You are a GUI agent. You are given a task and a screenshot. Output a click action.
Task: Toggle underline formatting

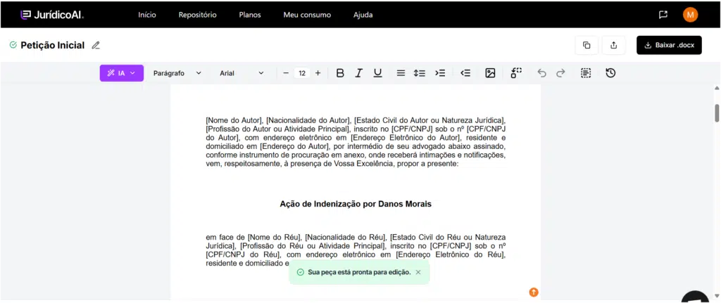(377, 73)
